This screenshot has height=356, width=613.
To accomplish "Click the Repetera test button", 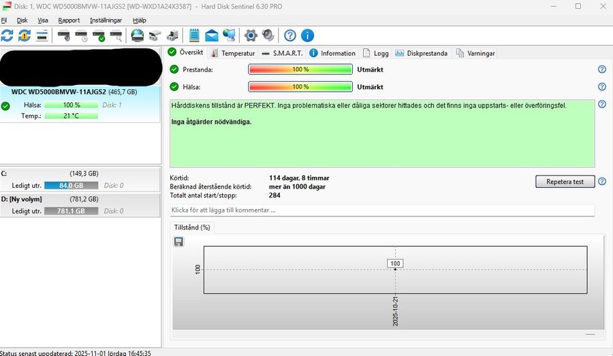I will pos(565,182).
